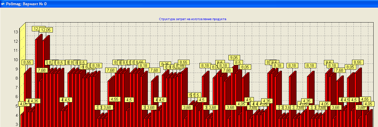Click the 9,05 data label
Screen dimensions: 378x127
(235, 58)
